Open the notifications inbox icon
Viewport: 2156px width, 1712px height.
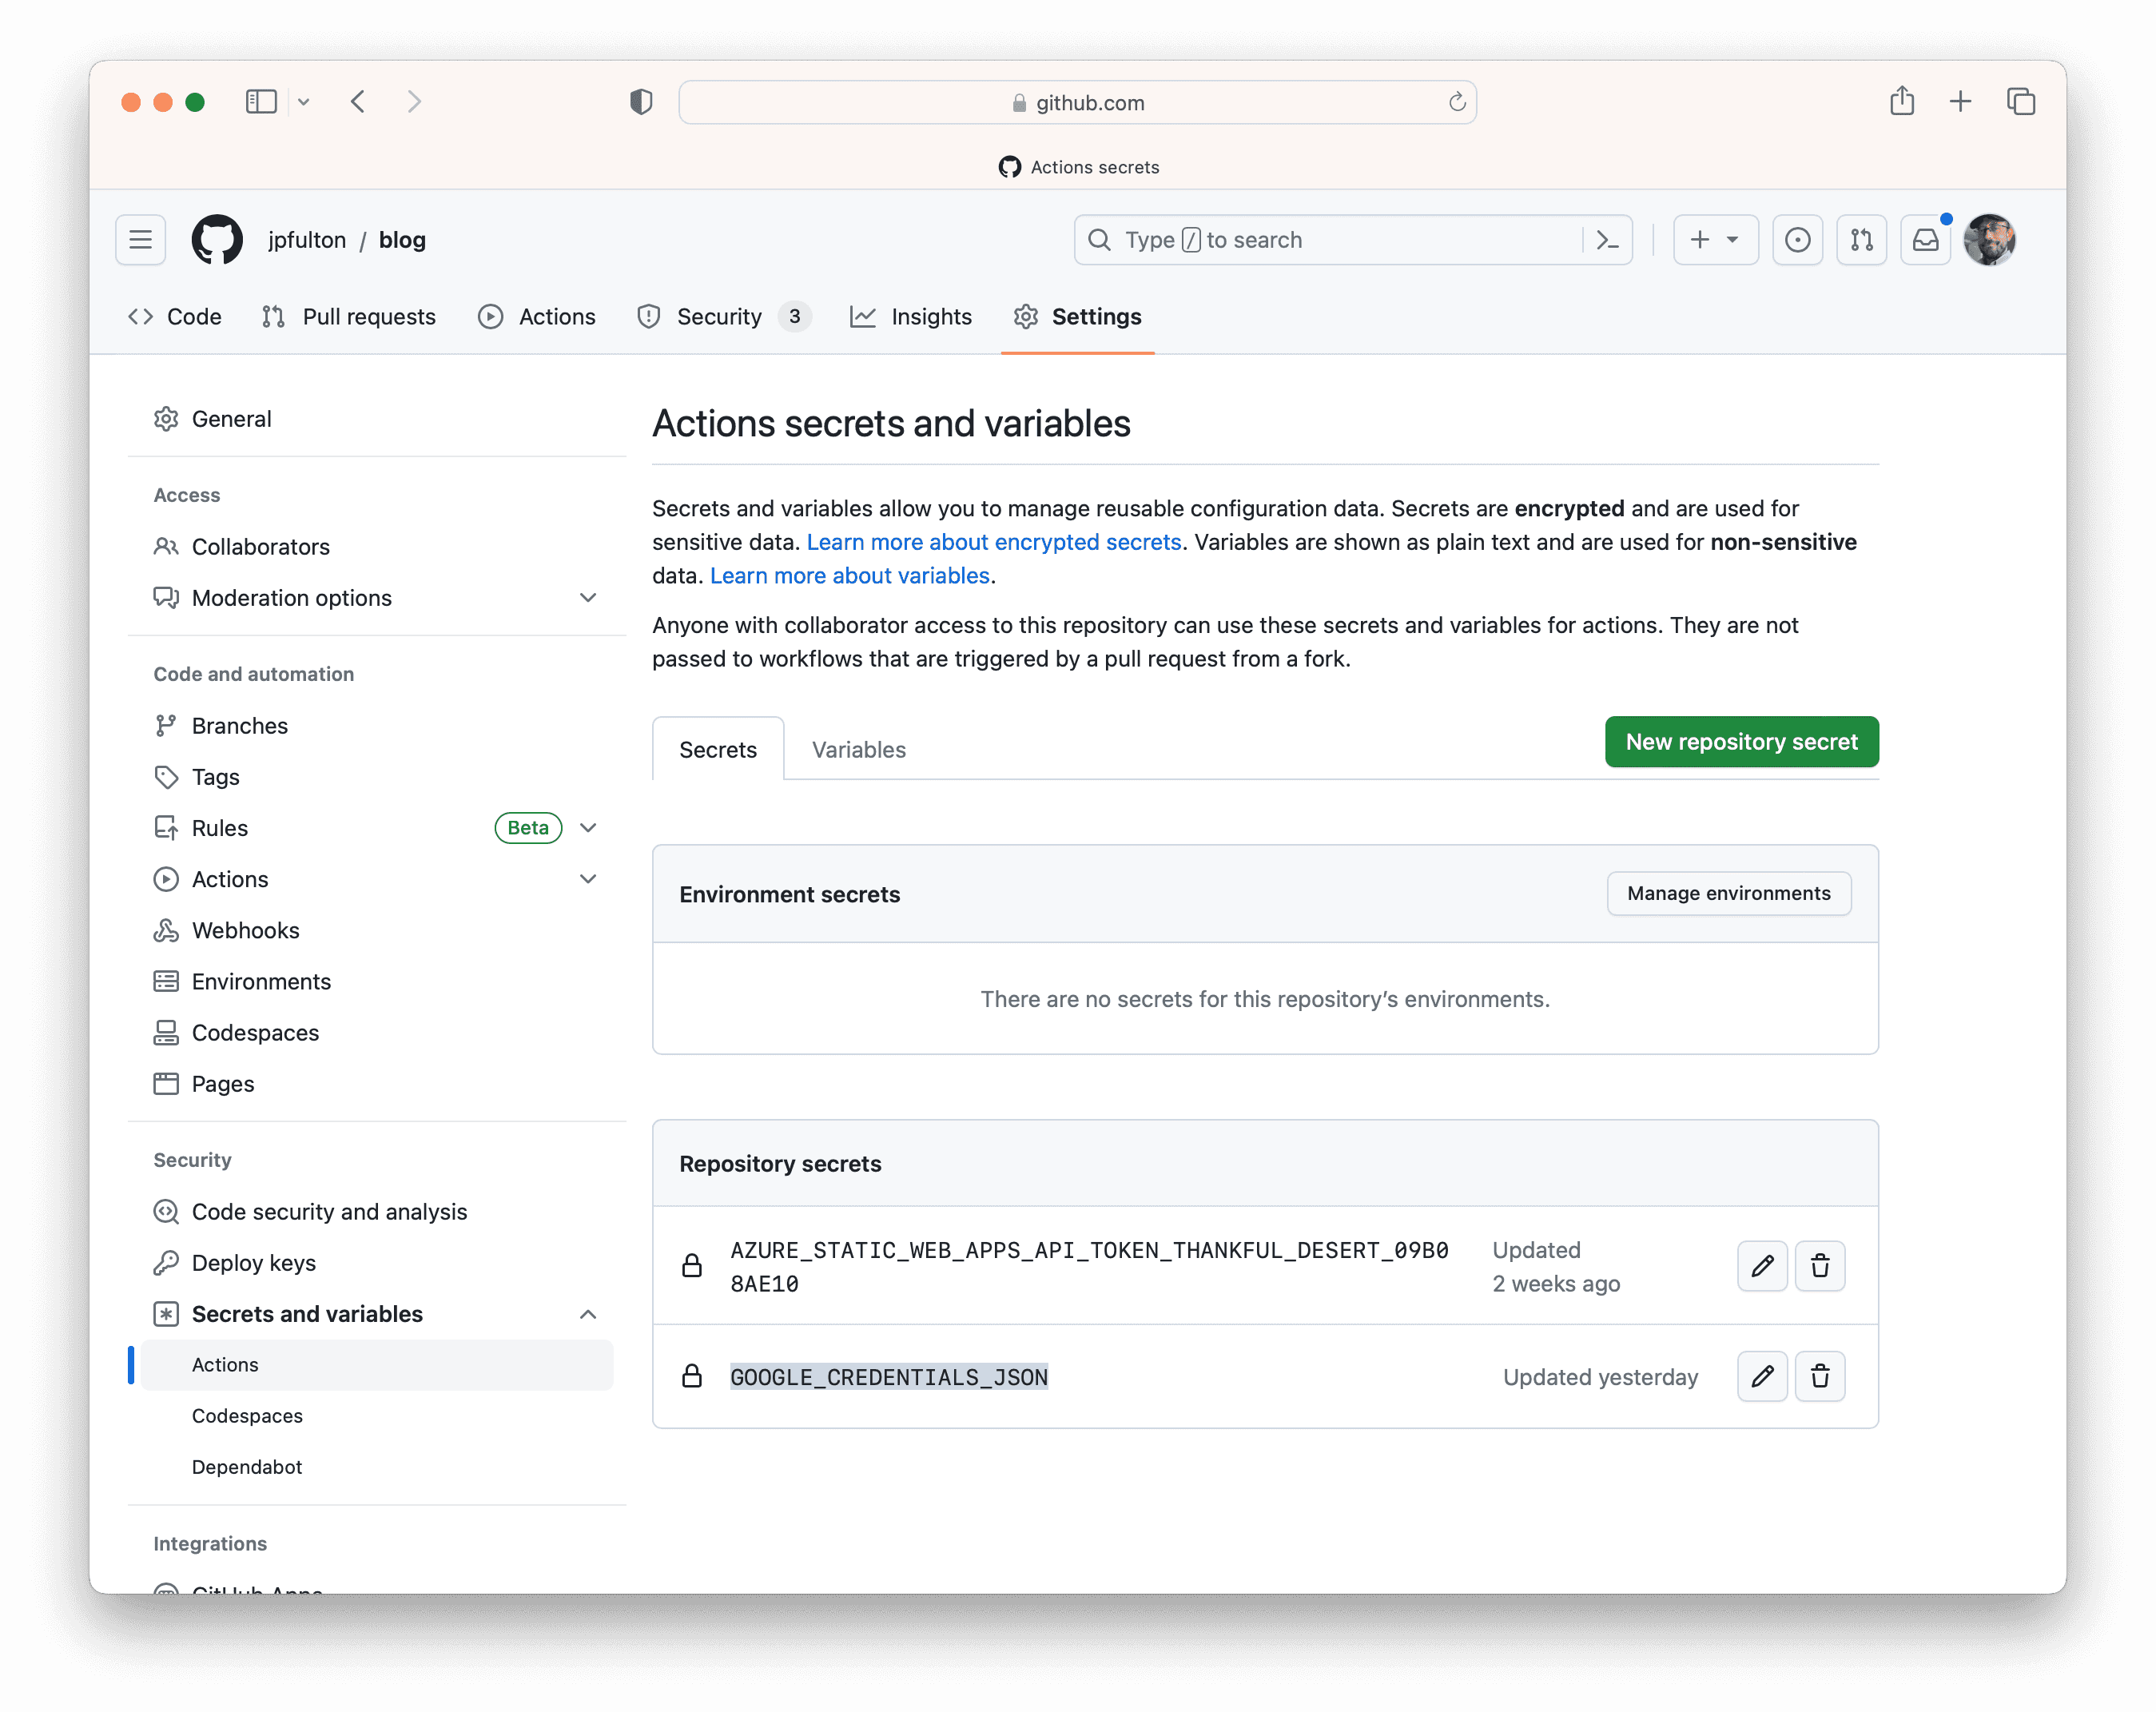[1925, 240]
